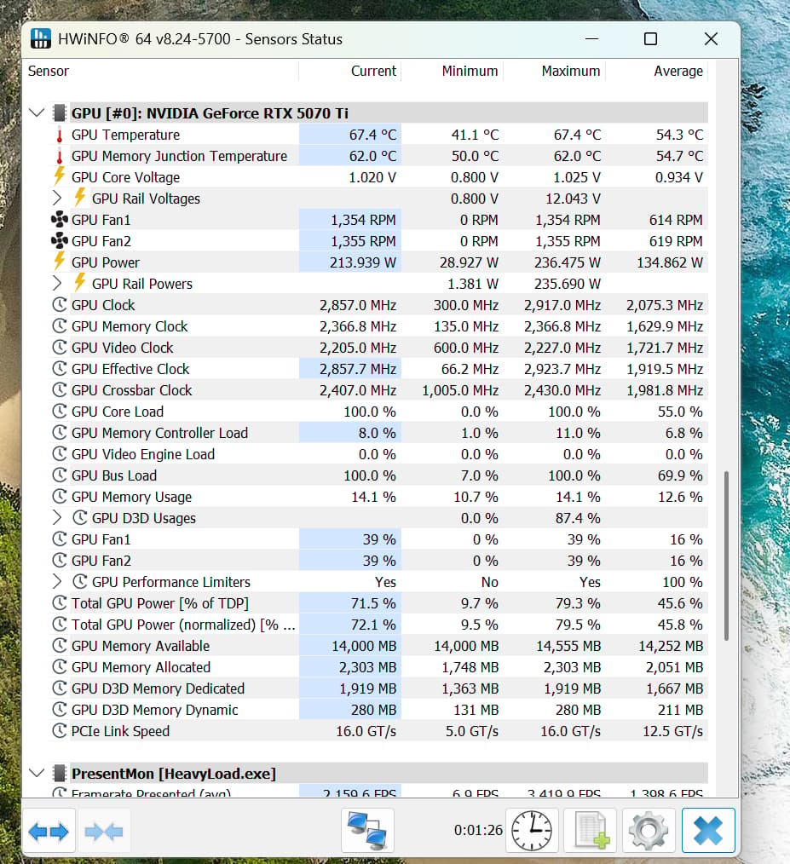Viewport: 790px width, 864px height.
Task: Collapse the PresentMon [HeavyLoad.exe] group
Action: (x=37, y=773)
